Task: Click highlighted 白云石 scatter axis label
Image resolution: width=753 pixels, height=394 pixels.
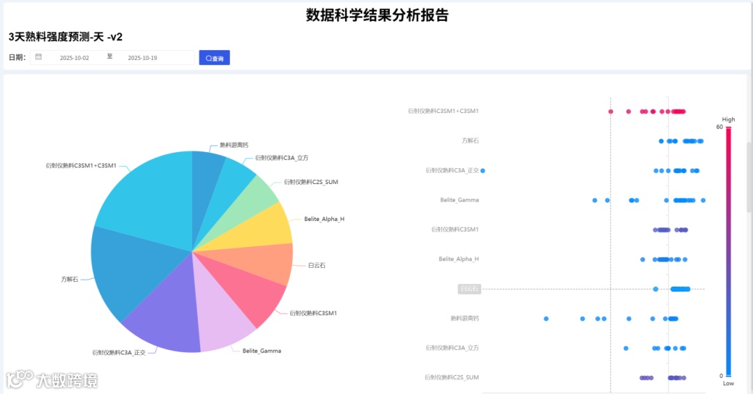Action: pyautogui.click(x=469, y=289)
